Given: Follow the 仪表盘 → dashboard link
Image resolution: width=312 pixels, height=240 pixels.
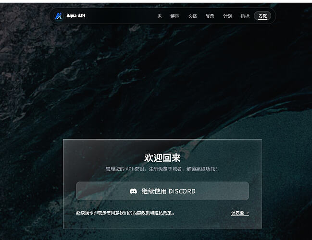Looking at the screenshot, I should click(x=240, y=213).
